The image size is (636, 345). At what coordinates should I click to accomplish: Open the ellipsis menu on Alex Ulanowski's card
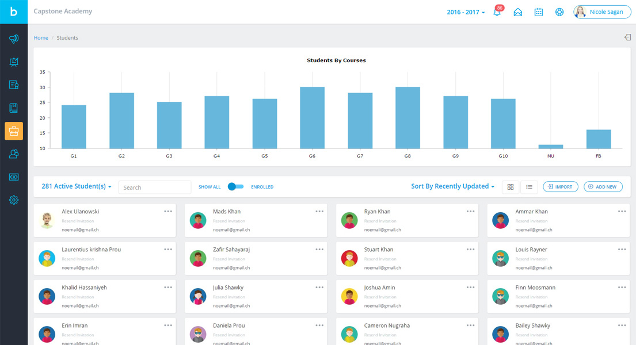pos(168,211)
